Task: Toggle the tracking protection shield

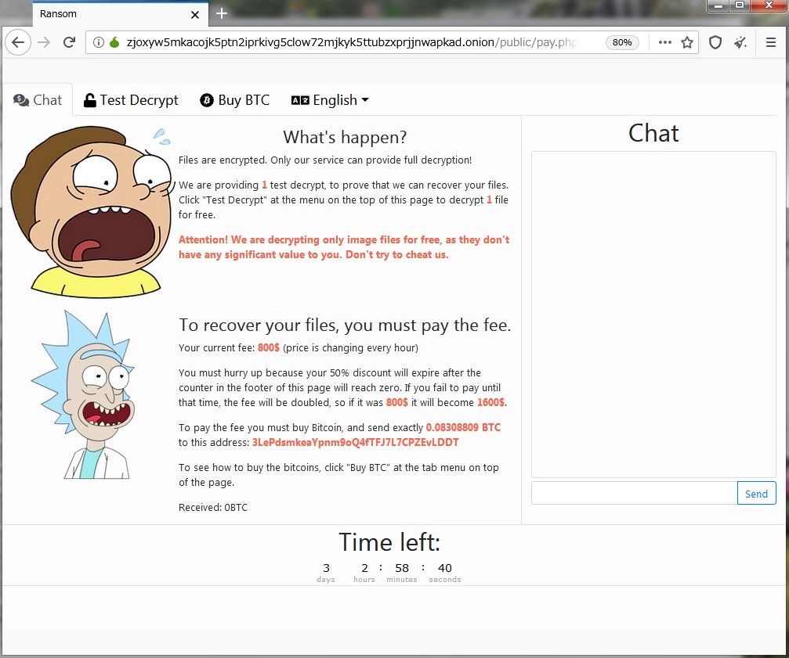Action: coord(714,42)
